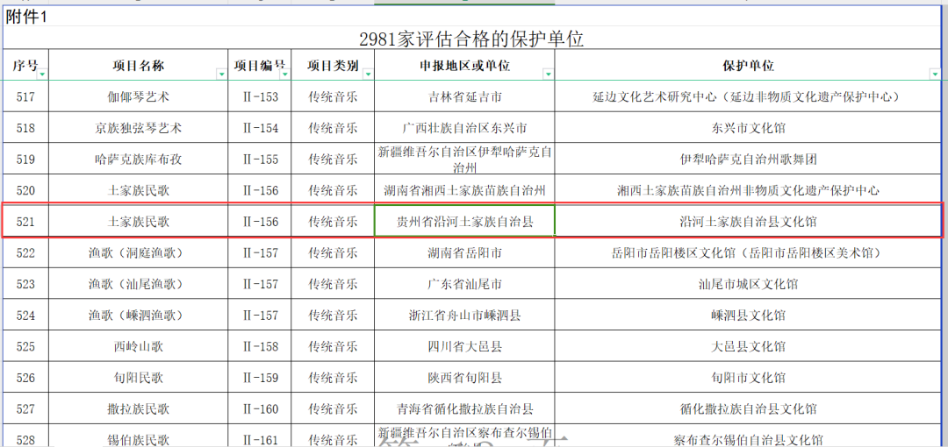The width and height of the screenshot is (948, 447).
Task: Select the 撒拉族民歌 cell
Action: (x=138, y=409)
